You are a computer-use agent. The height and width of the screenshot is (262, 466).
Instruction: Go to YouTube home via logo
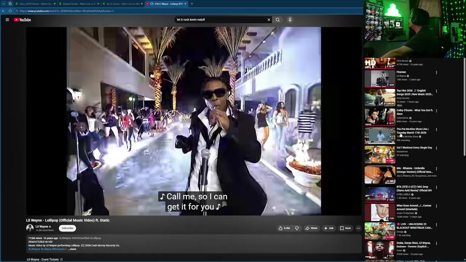[x=23, y=20]
